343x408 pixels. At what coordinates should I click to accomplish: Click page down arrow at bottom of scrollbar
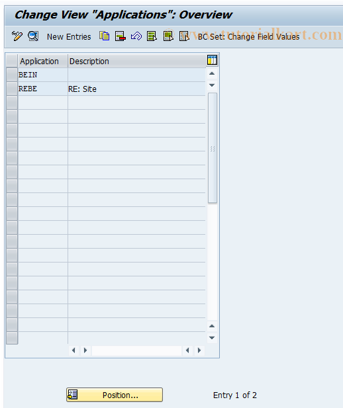(212, 338)
